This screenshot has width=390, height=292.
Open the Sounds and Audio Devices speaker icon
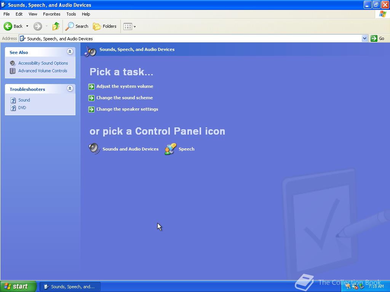94,149
